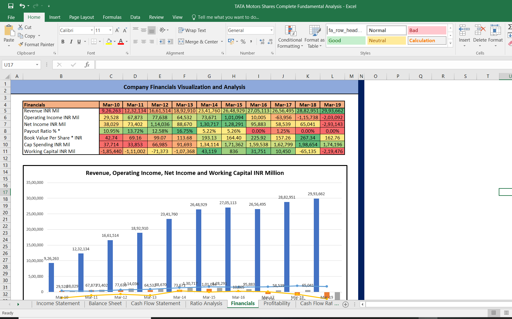Screen dimensions: 512x319
Task: Open the General number format dropdown
Action: pos(272,30)
